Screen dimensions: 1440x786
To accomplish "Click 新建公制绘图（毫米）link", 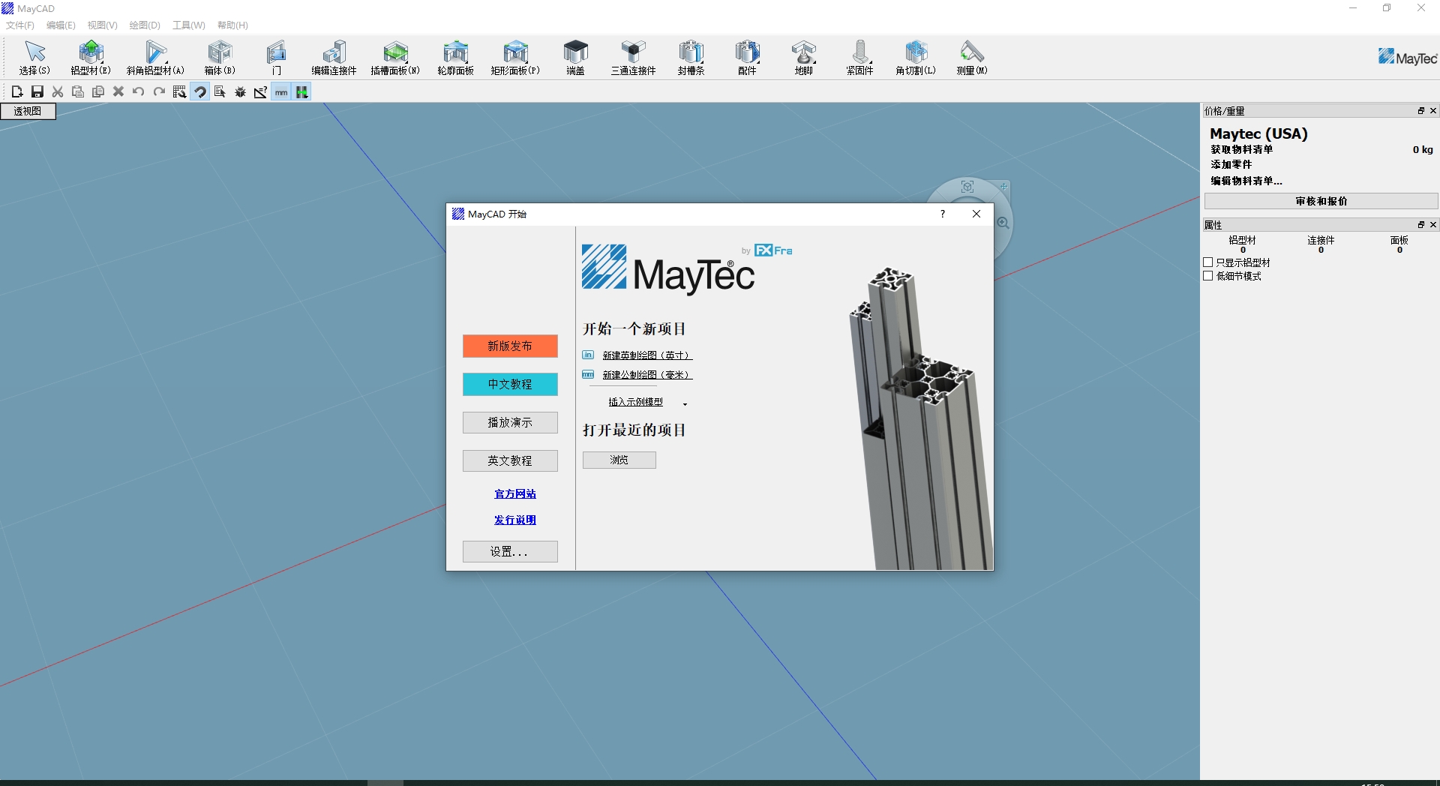I will tap(646, 375).
